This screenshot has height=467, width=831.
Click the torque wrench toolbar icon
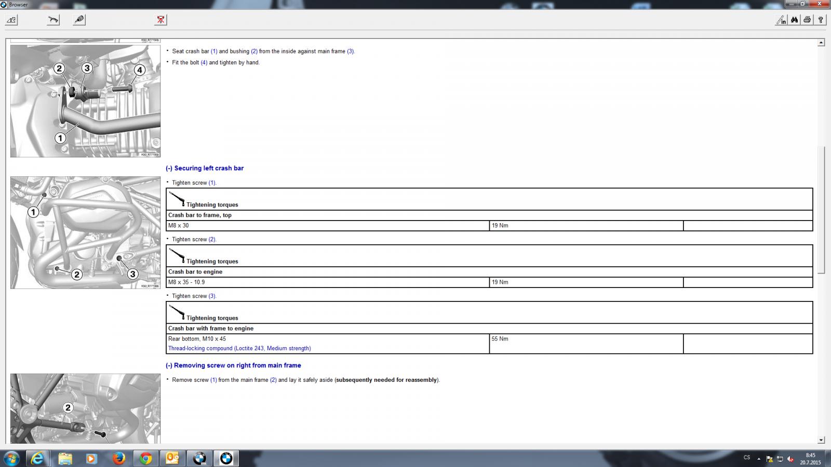53,20
